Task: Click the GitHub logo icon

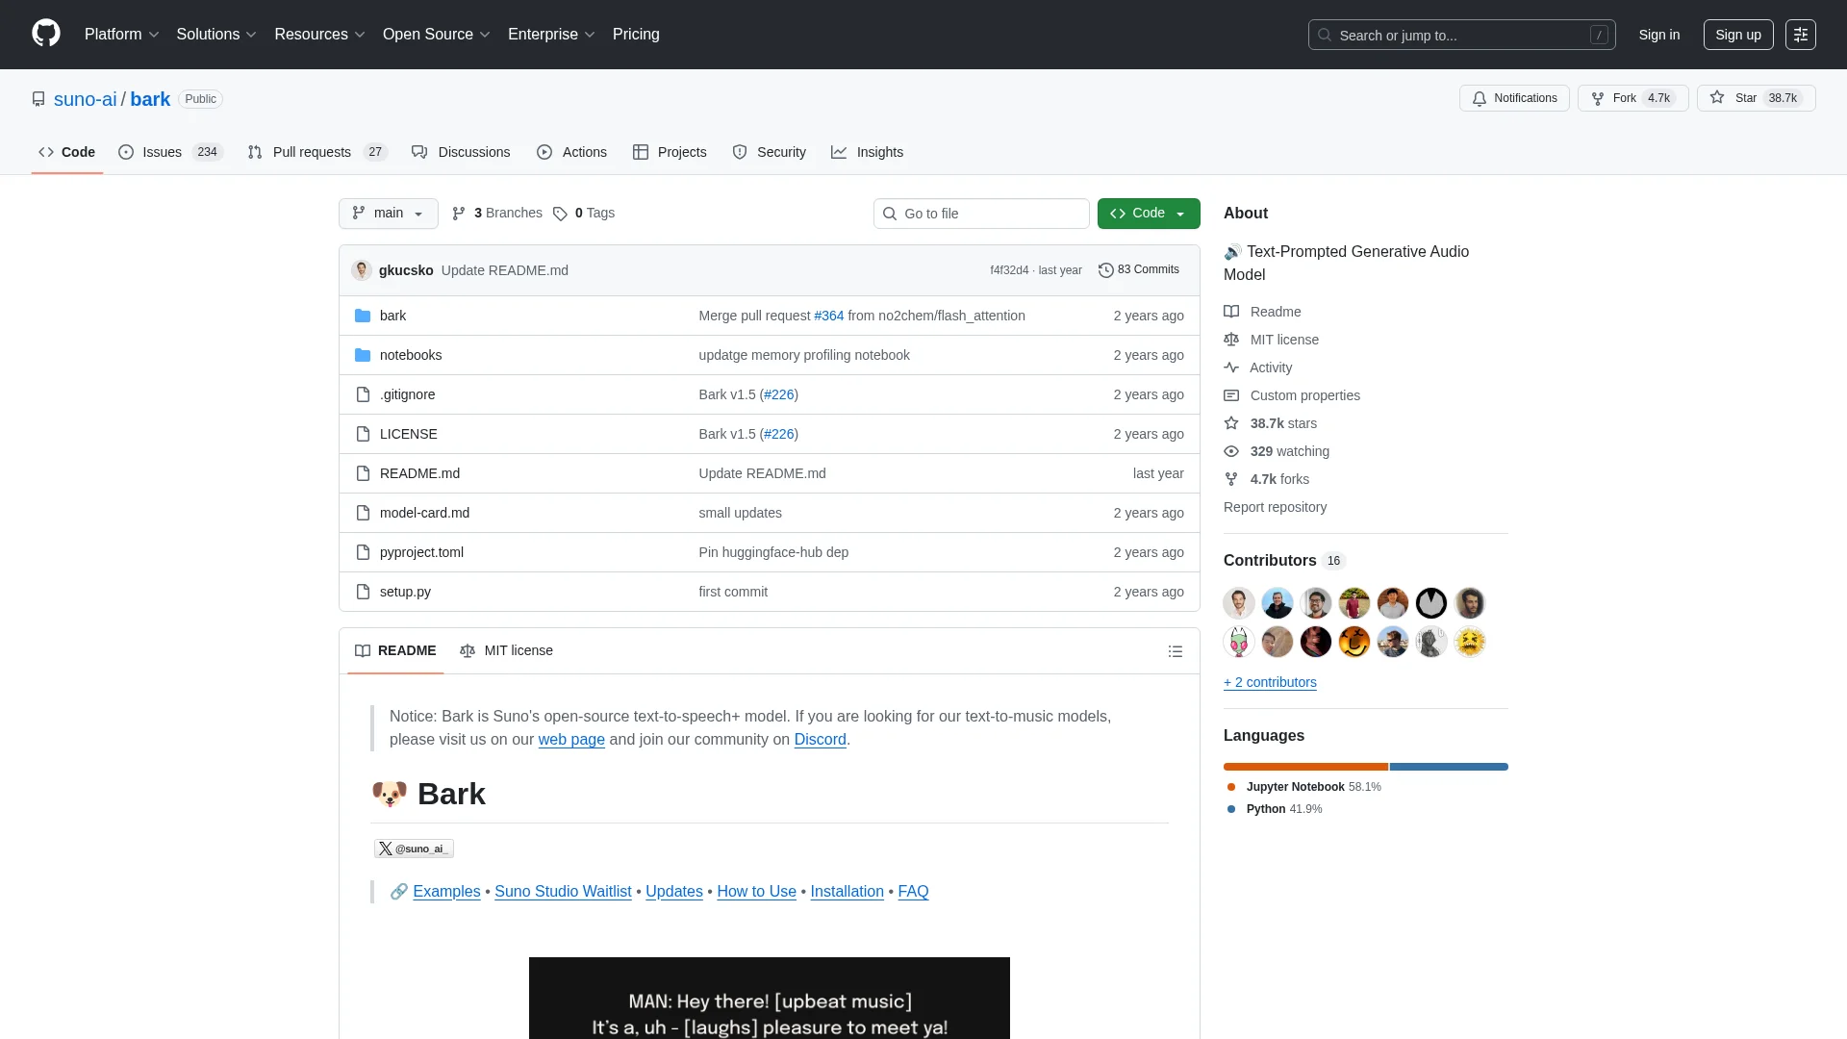Action: pos(45,34)
